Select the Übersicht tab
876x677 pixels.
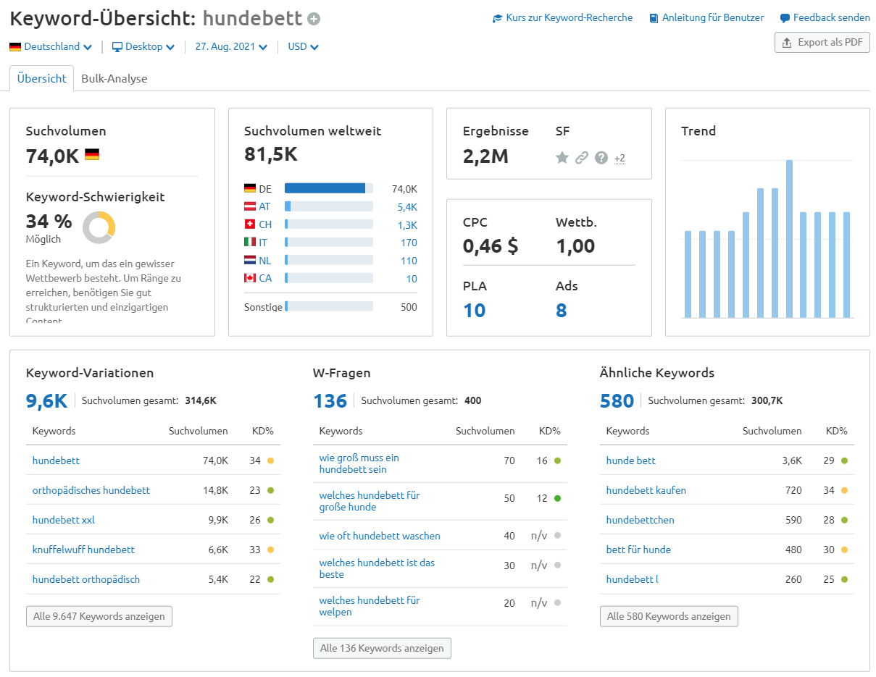tap(41, 77)
